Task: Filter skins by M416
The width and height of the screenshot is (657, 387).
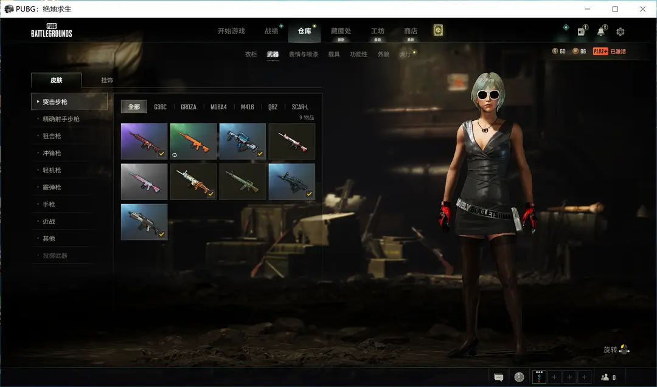Action: [x=247, y=107]
